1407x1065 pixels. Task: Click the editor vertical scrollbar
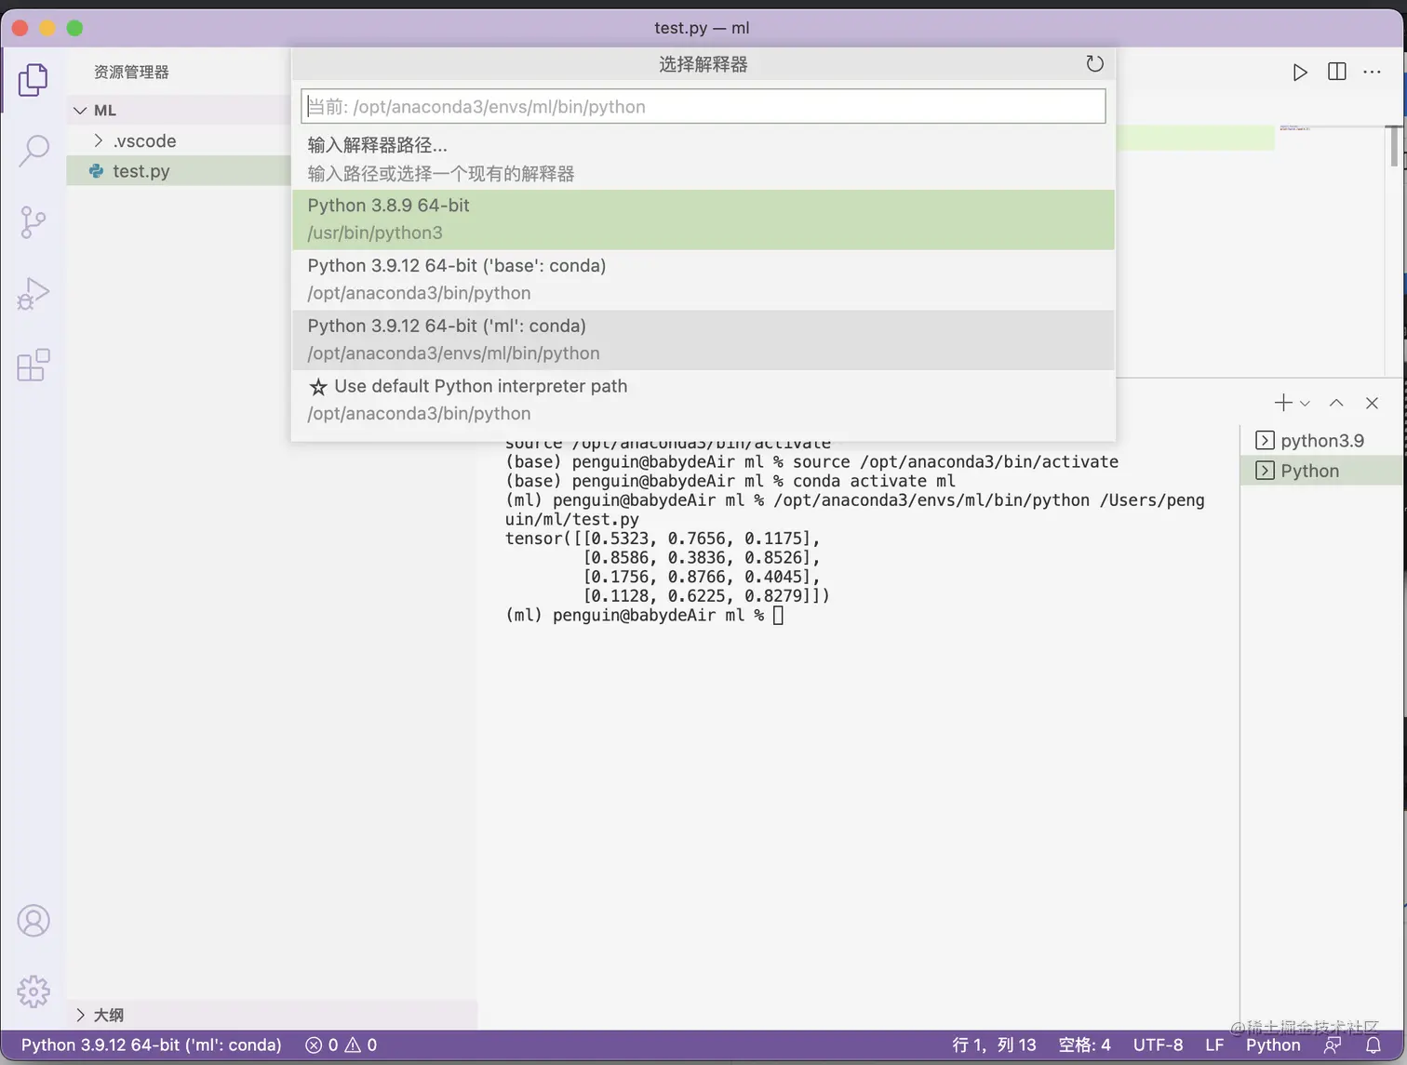pyautogui.click(x=1395, y=147)
